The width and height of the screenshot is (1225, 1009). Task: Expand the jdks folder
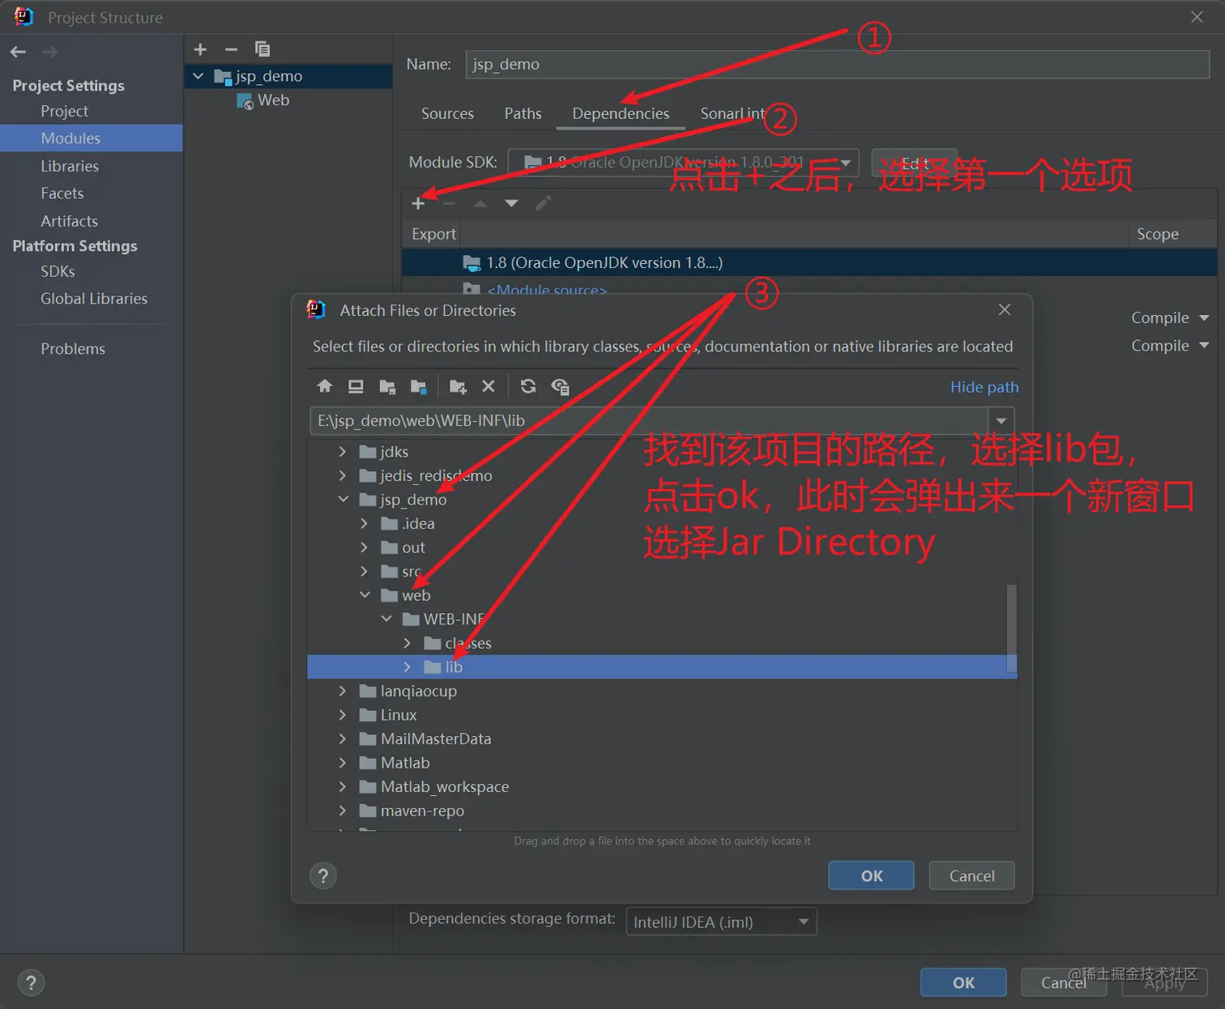click(343, 452)
